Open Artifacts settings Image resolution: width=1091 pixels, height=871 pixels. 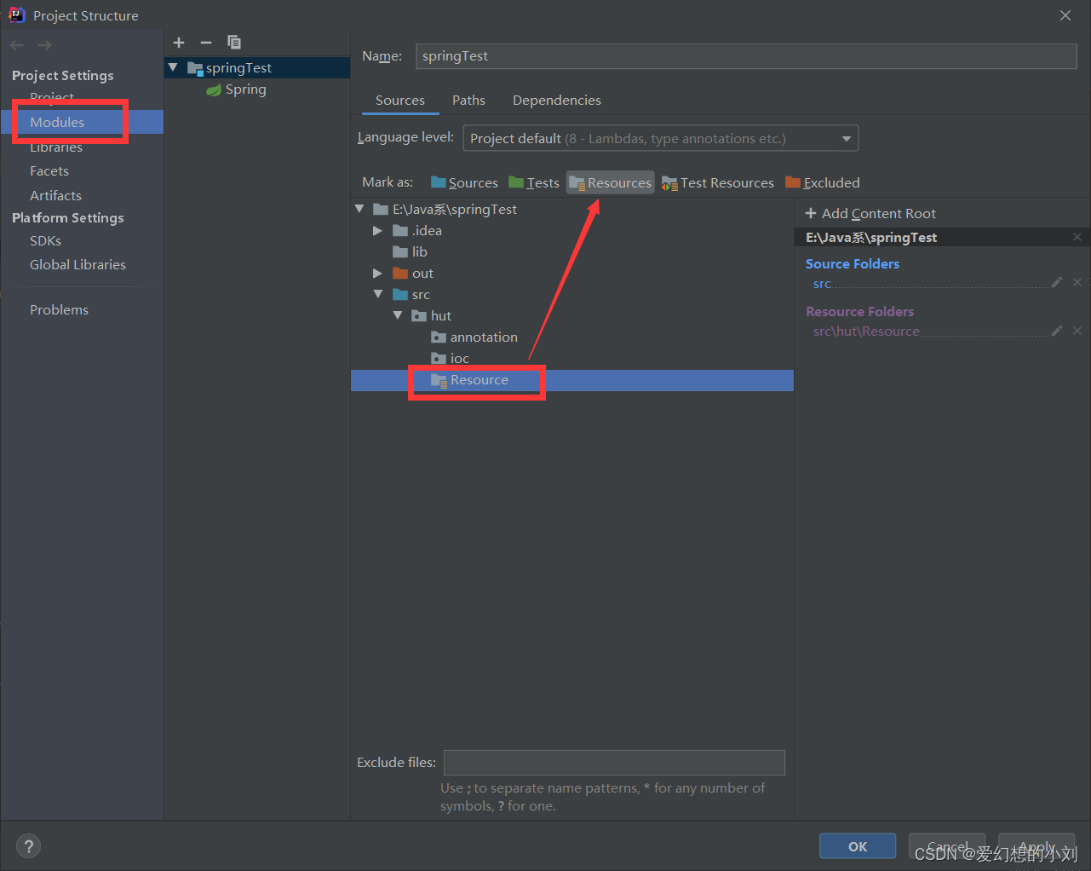click(55, 196)
